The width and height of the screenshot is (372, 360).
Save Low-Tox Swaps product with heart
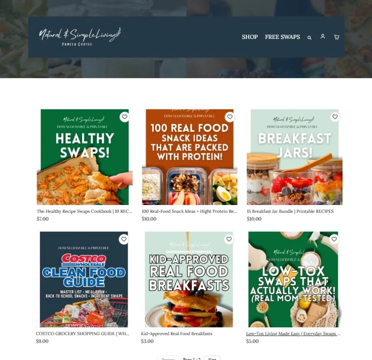(334, 239)
